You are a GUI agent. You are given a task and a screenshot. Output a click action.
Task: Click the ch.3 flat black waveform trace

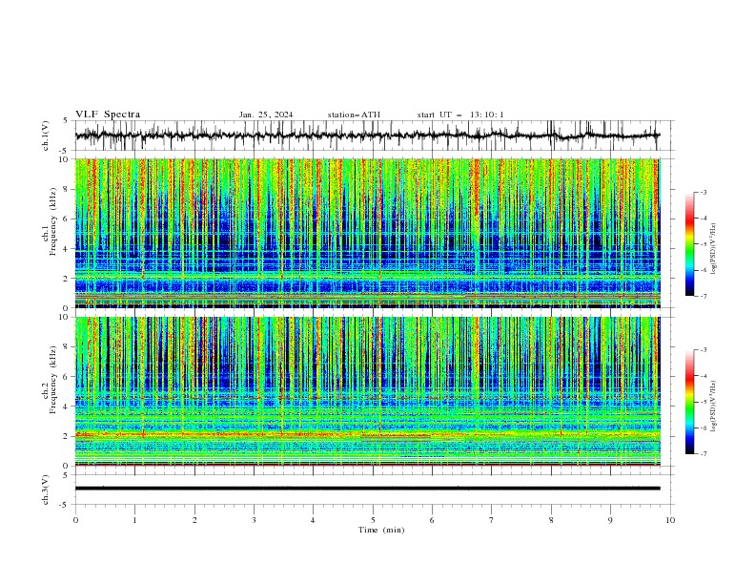[368, 489]
